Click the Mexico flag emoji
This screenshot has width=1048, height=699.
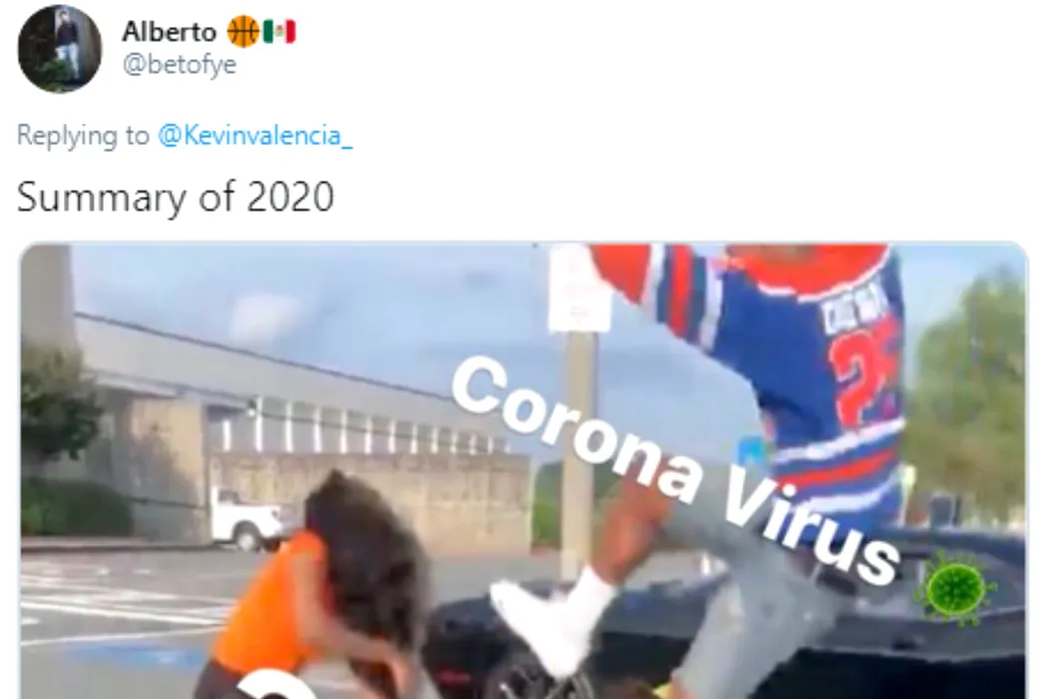tap(278, 32)
